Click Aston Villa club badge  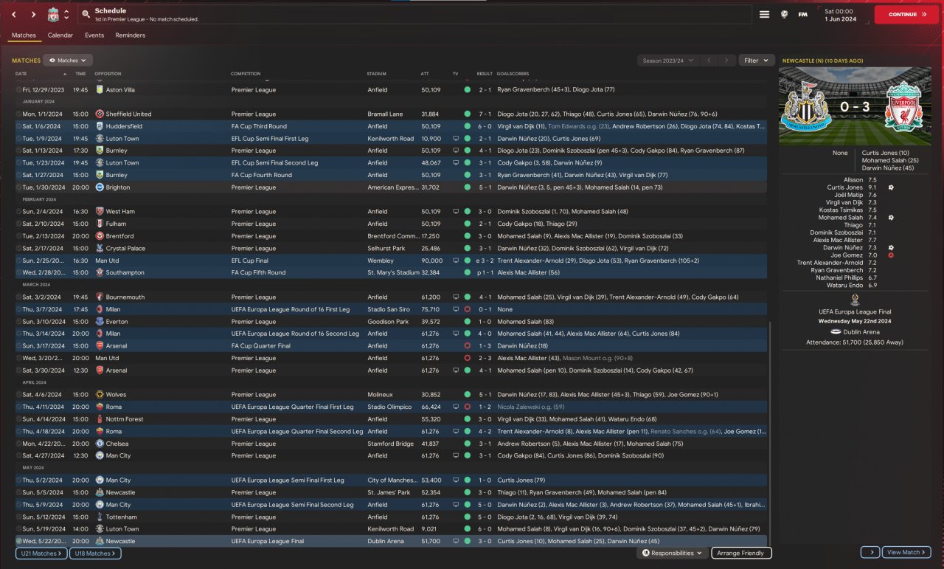pos(100,90)
